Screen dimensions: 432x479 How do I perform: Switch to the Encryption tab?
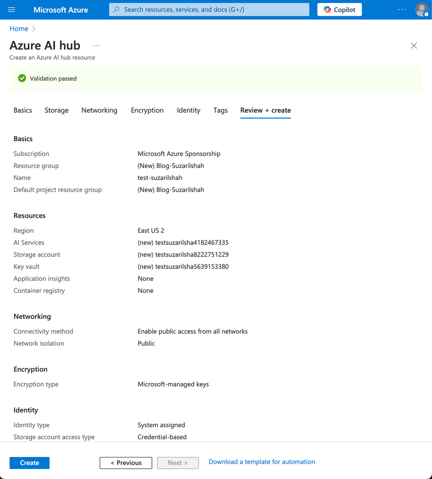tap(147, 110)
